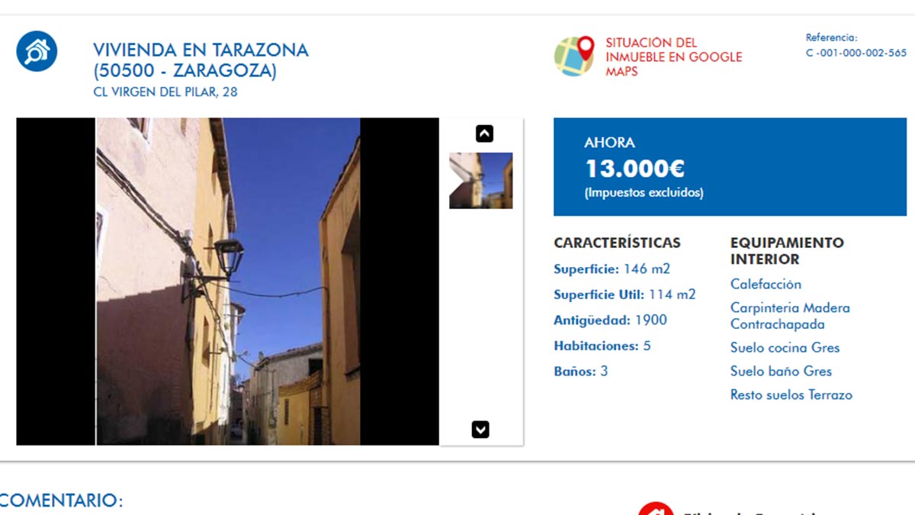Select the street photo thumbnail

[480, 181]
